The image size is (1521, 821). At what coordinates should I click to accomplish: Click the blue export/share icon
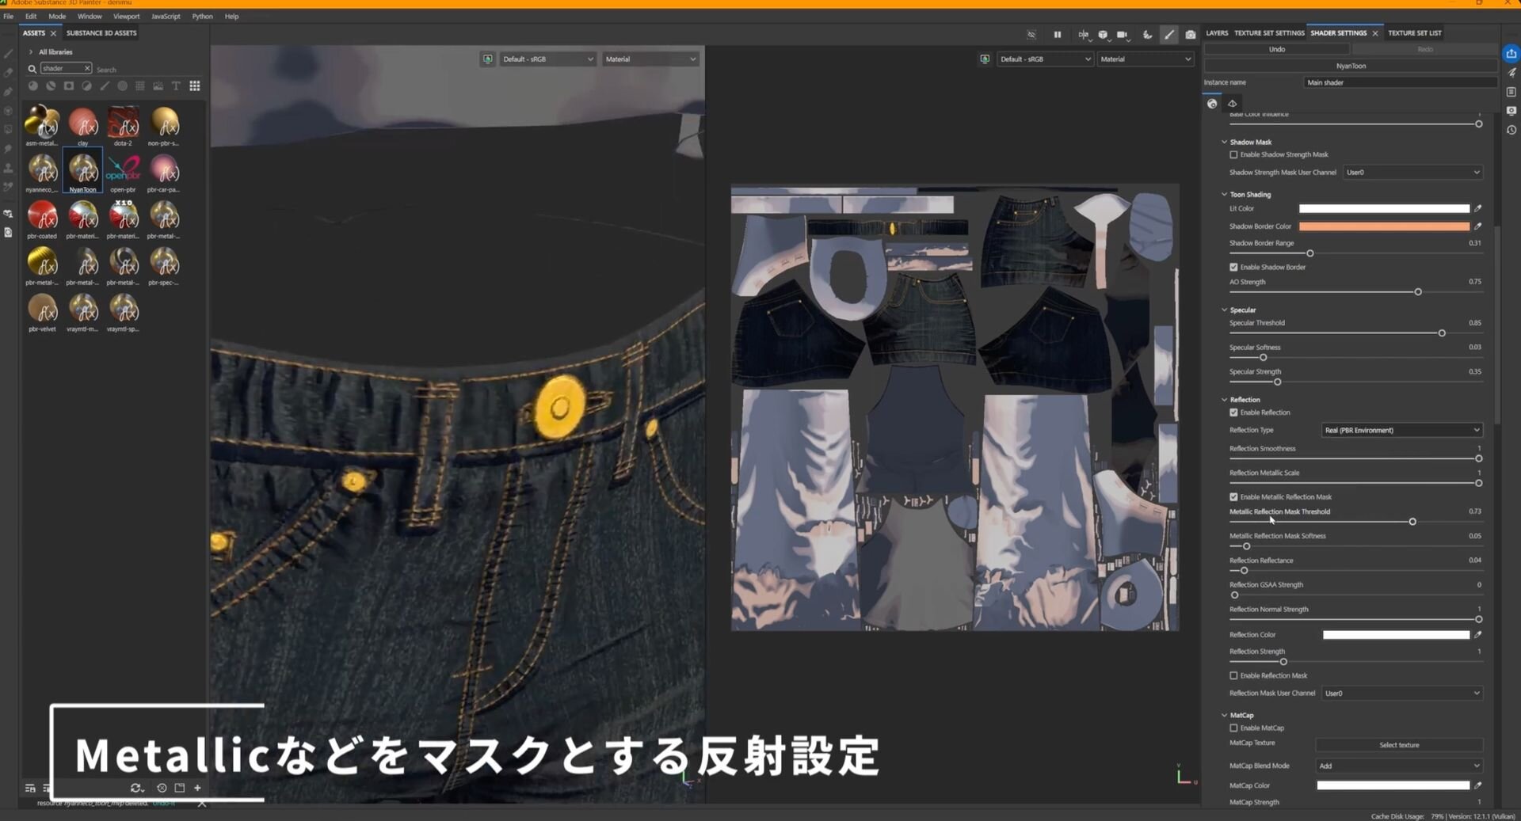(1511, 53)
